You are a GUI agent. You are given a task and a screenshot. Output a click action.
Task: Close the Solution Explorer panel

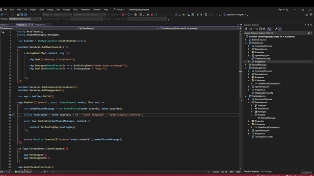311,25
